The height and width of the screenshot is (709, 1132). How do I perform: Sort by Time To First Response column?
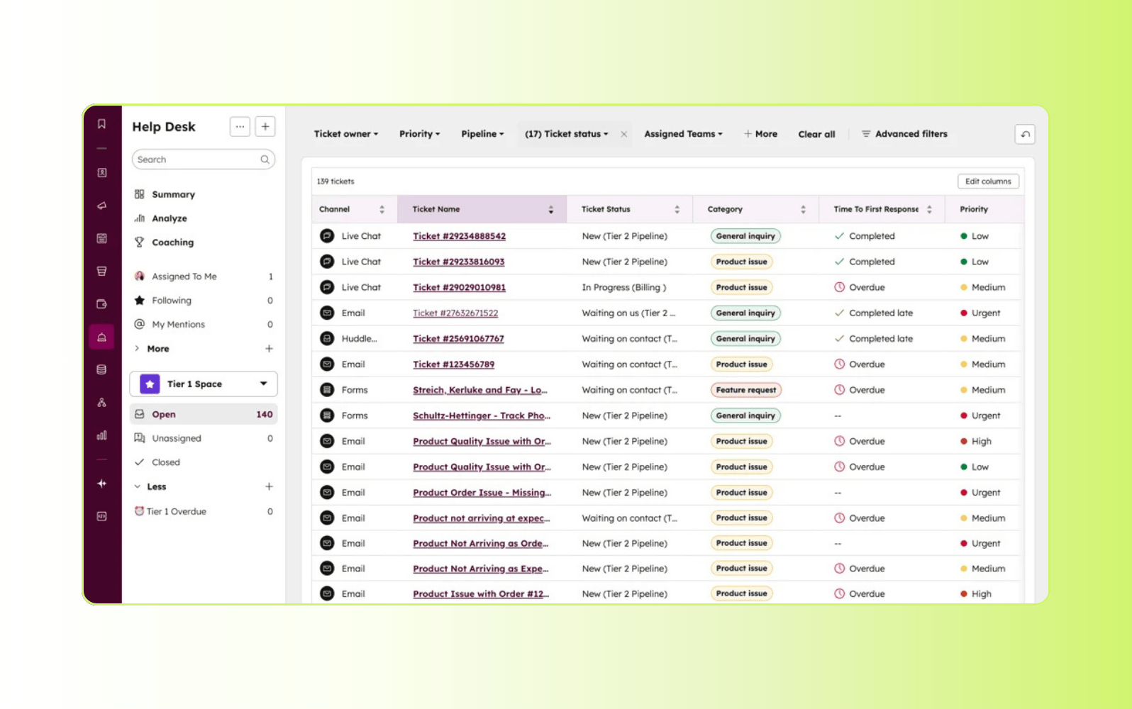click(x=929, y=209)
